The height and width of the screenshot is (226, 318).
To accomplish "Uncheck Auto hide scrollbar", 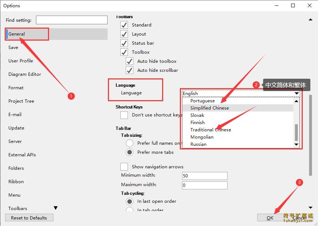I will coord(130,70).
